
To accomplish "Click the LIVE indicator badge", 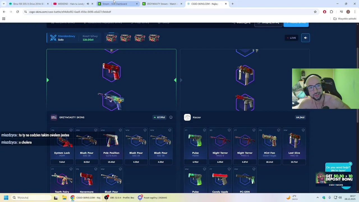I will point(291,38).
